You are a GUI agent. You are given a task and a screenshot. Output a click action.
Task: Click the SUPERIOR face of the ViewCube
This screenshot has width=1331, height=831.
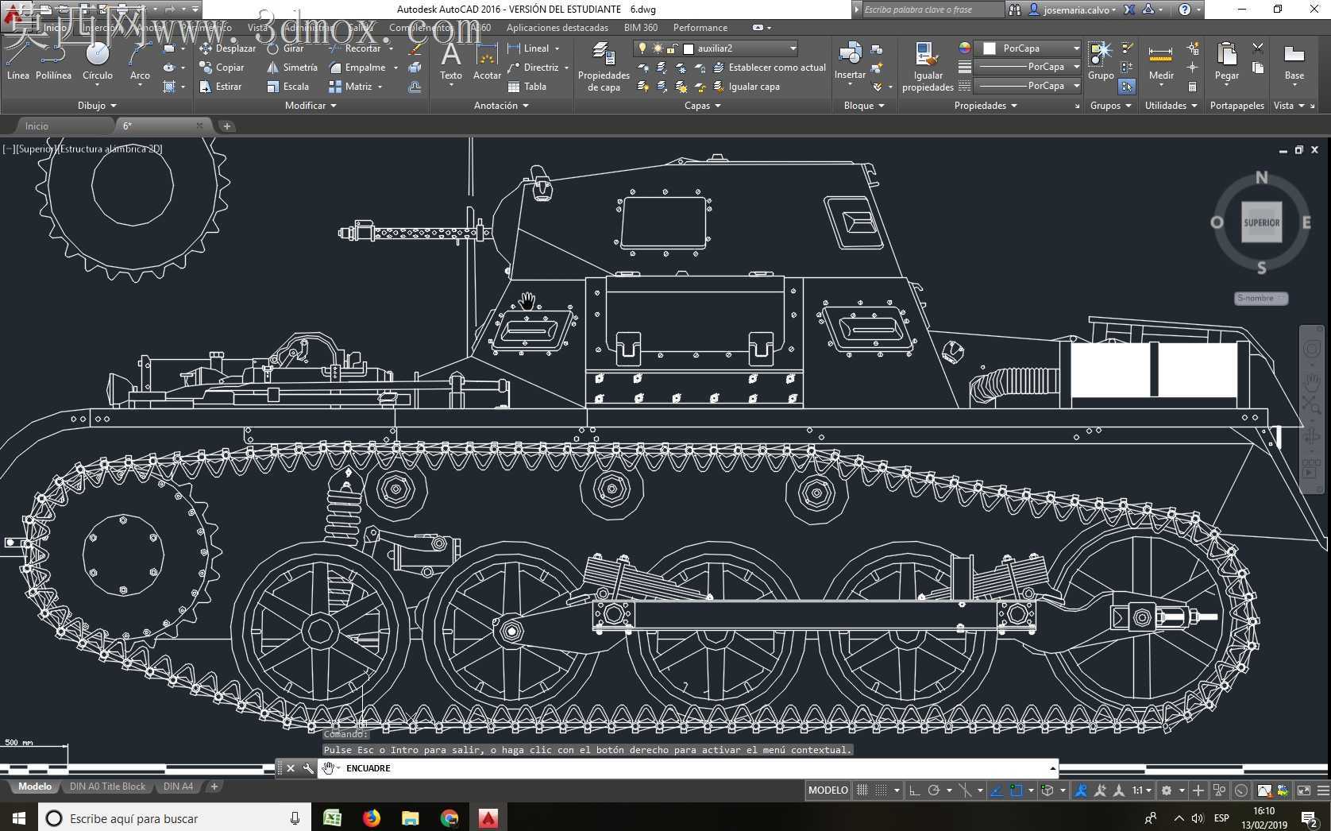[1261, 222]
